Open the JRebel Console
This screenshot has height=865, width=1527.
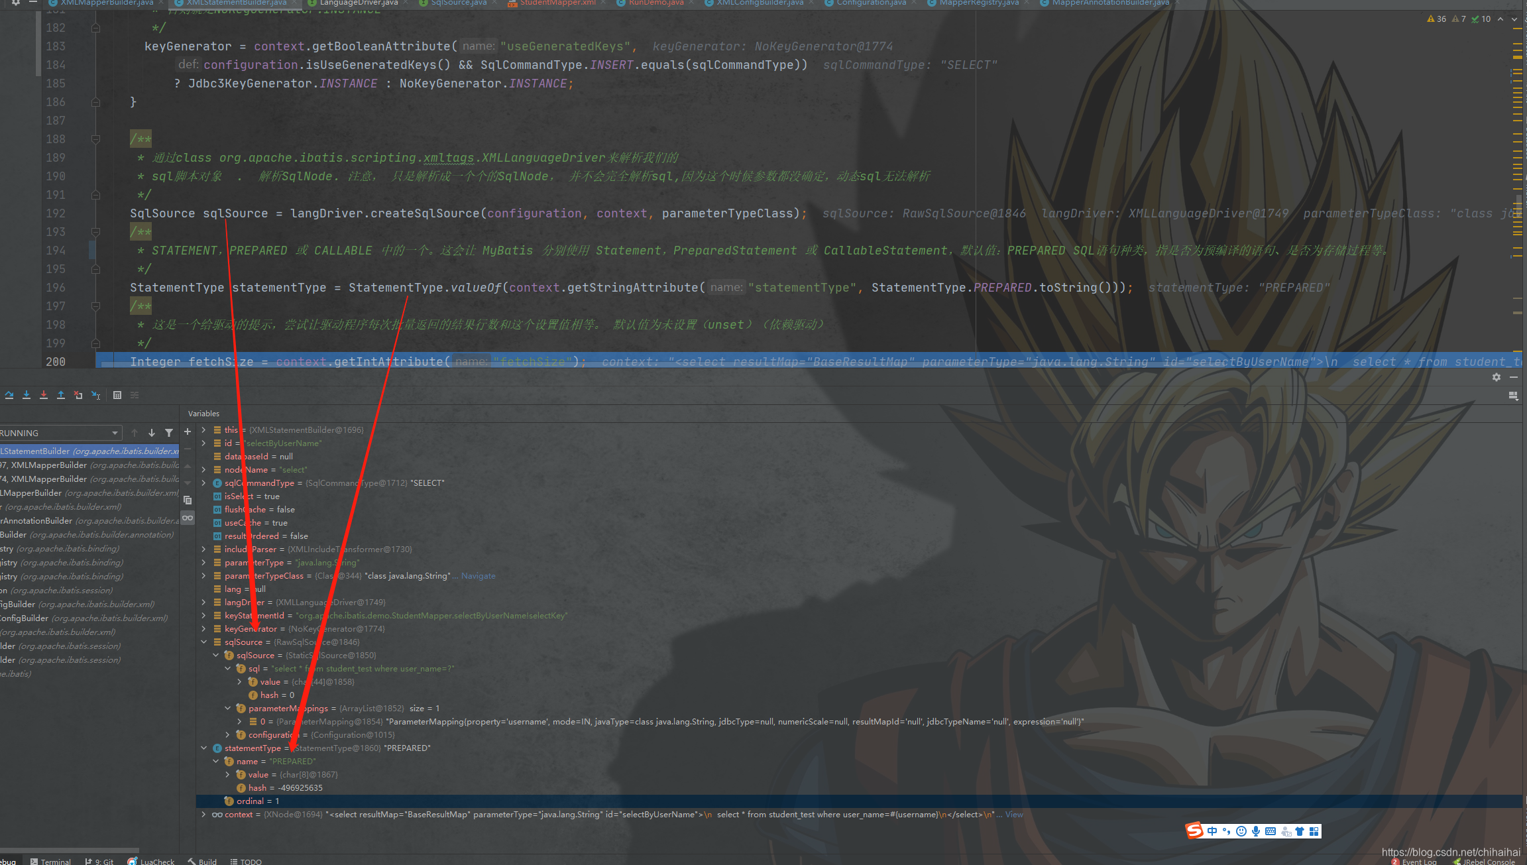click(x=1484, y=861)
